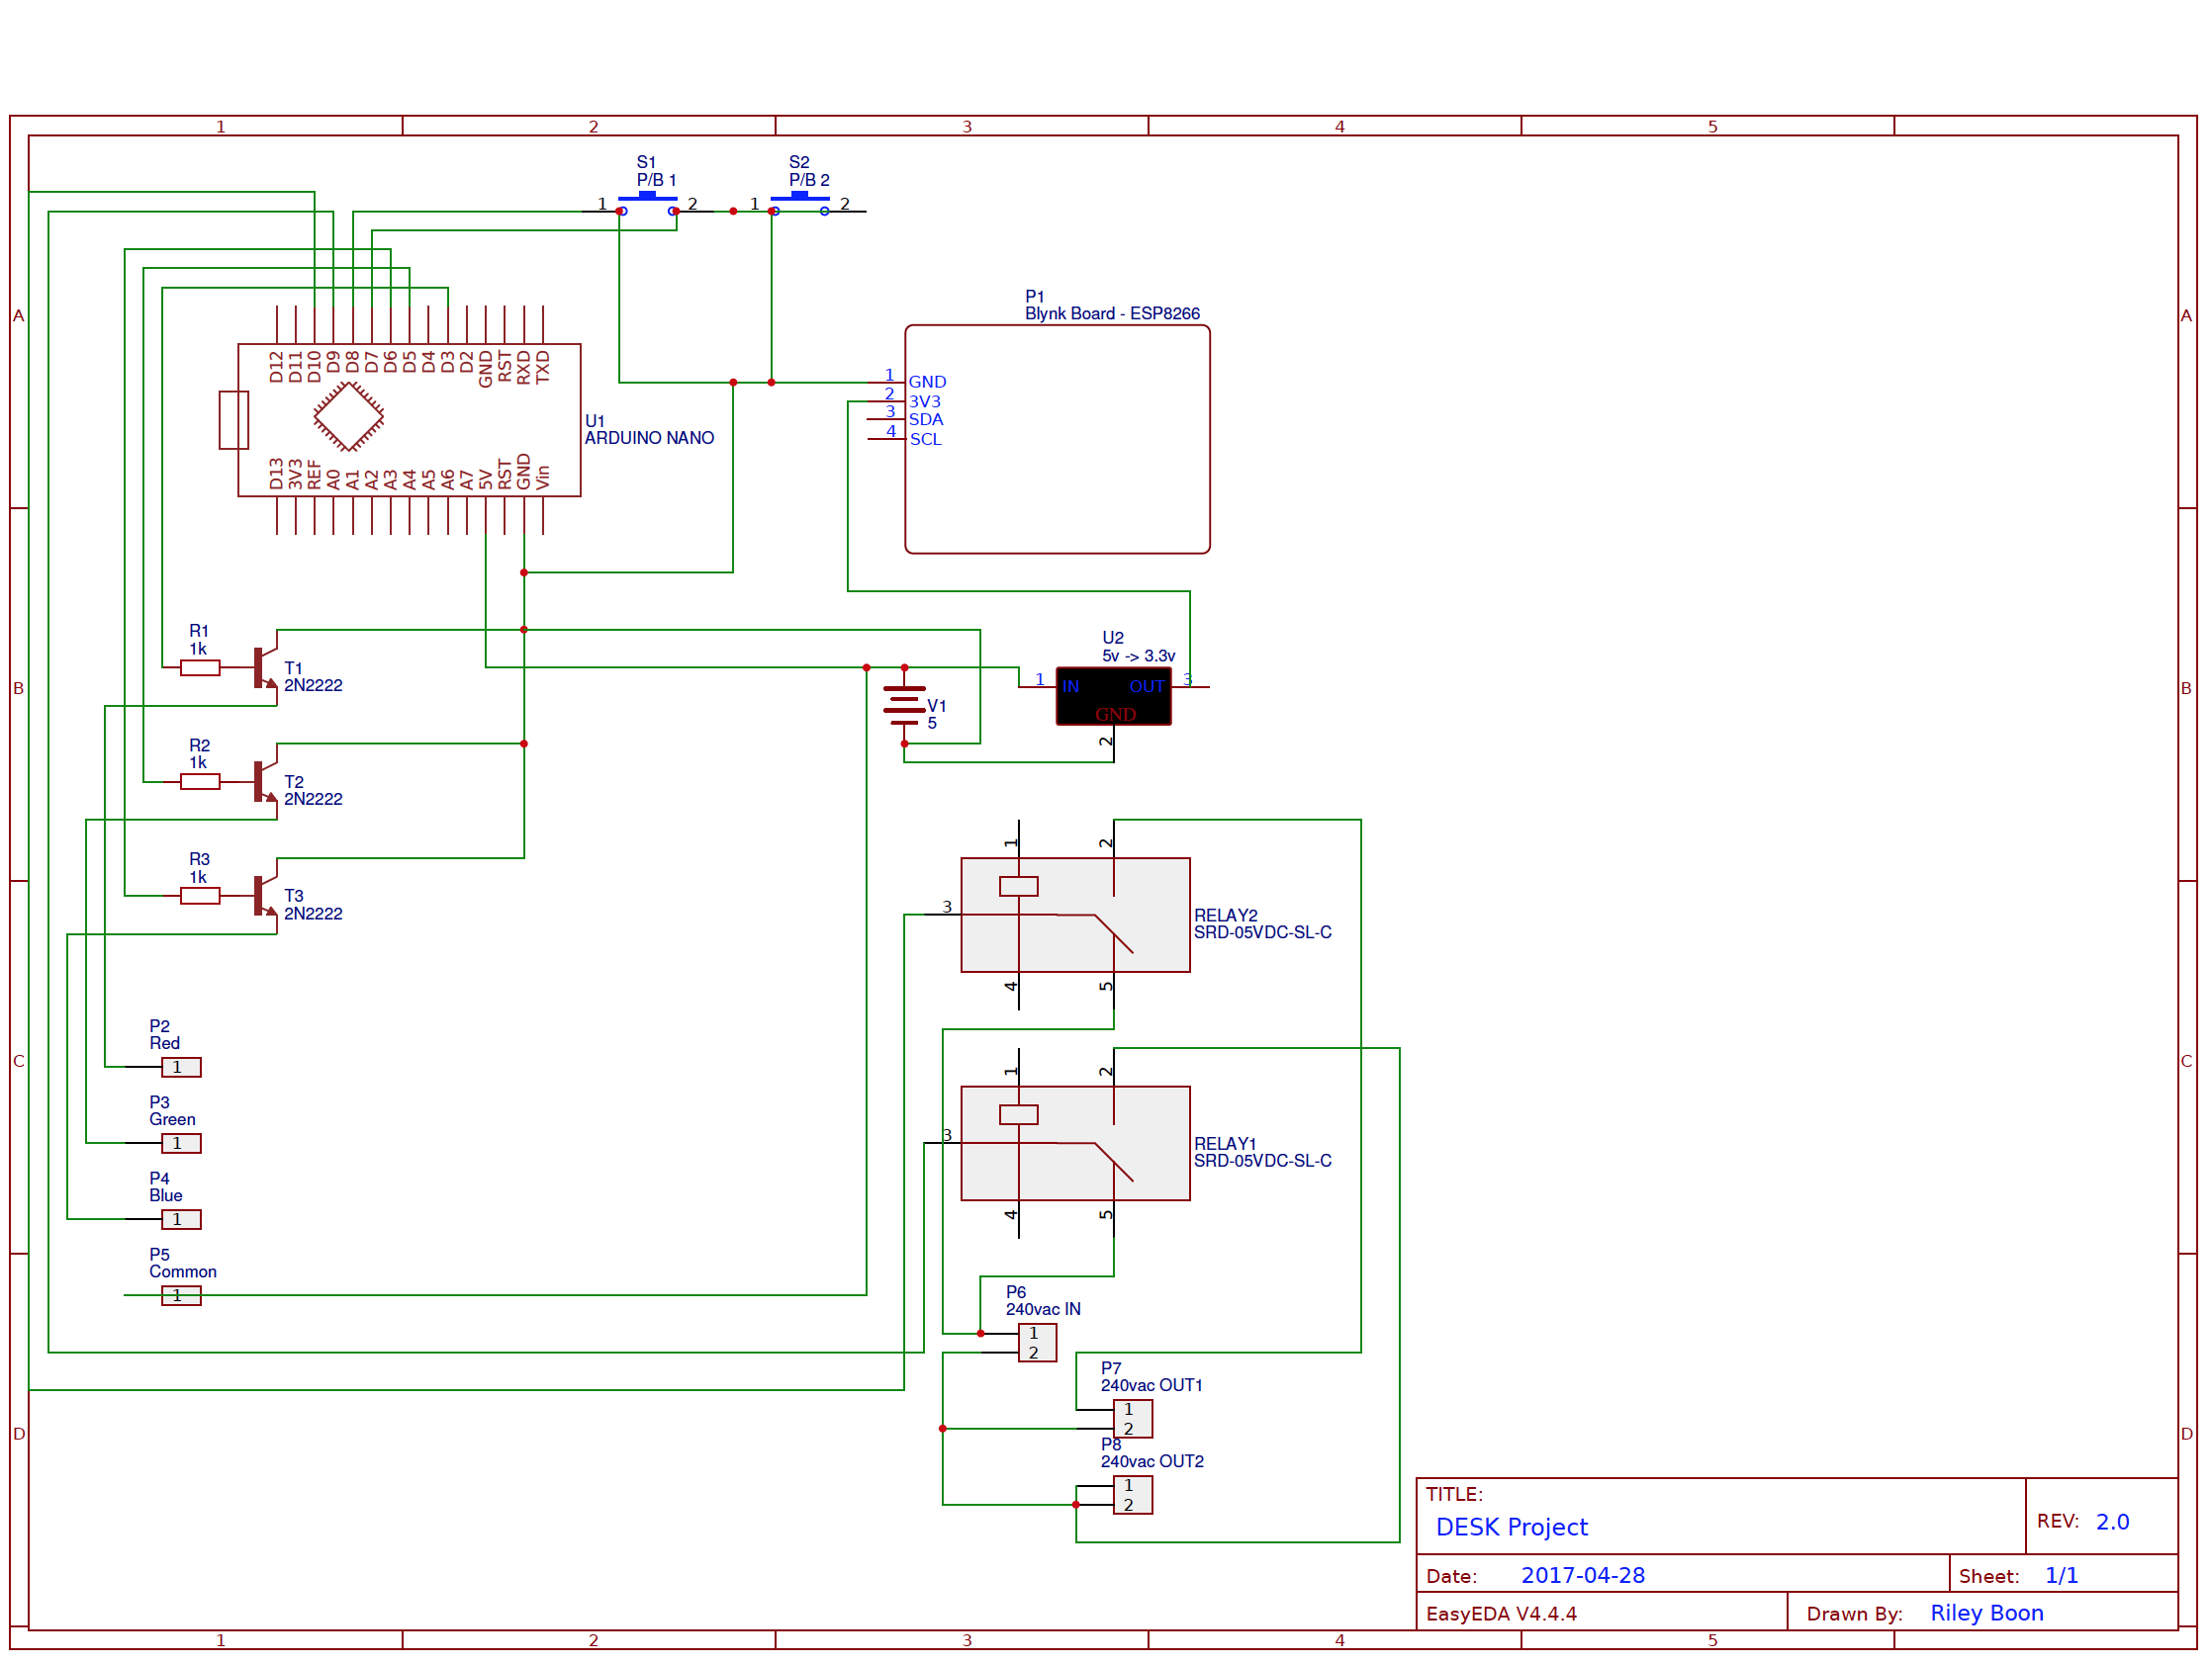2212x1664 pixels.
Task: Click the Drawn By name Riley Boon
Action: pyautogui.click(x=1987, y=1614)
